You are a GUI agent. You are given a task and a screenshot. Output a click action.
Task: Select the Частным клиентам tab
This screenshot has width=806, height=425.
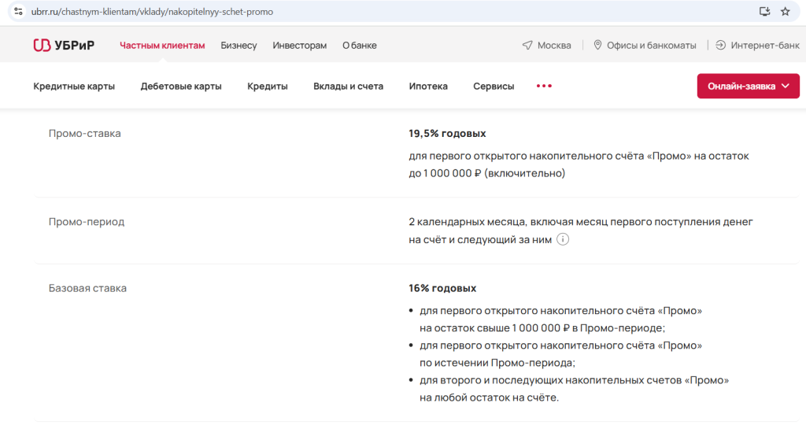click(162, 45)
